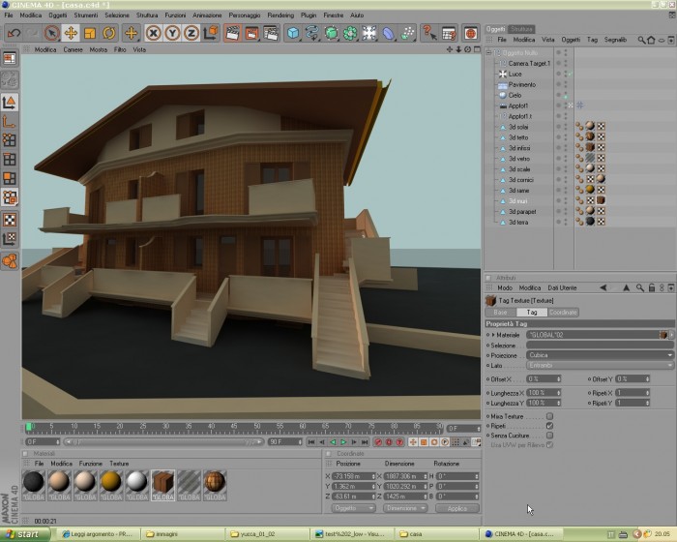Select the black material sphere swatch
The image size is (677, 542).
[33, 482]
